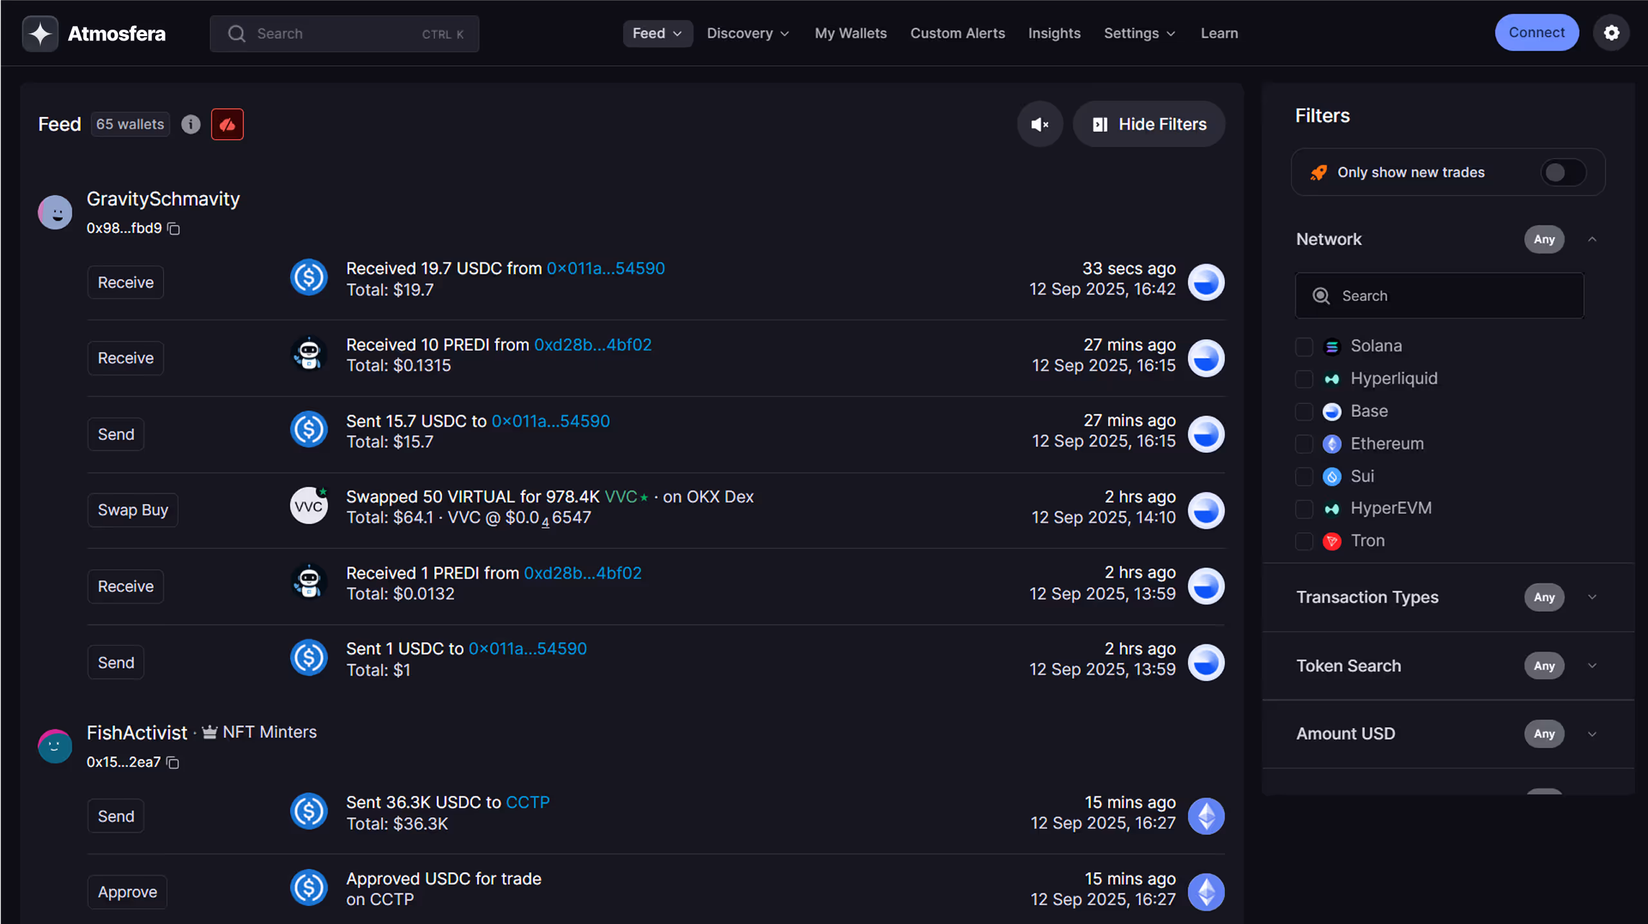Click the NFT Minters crown icon

pyautogui.click(x=210, y=732)
